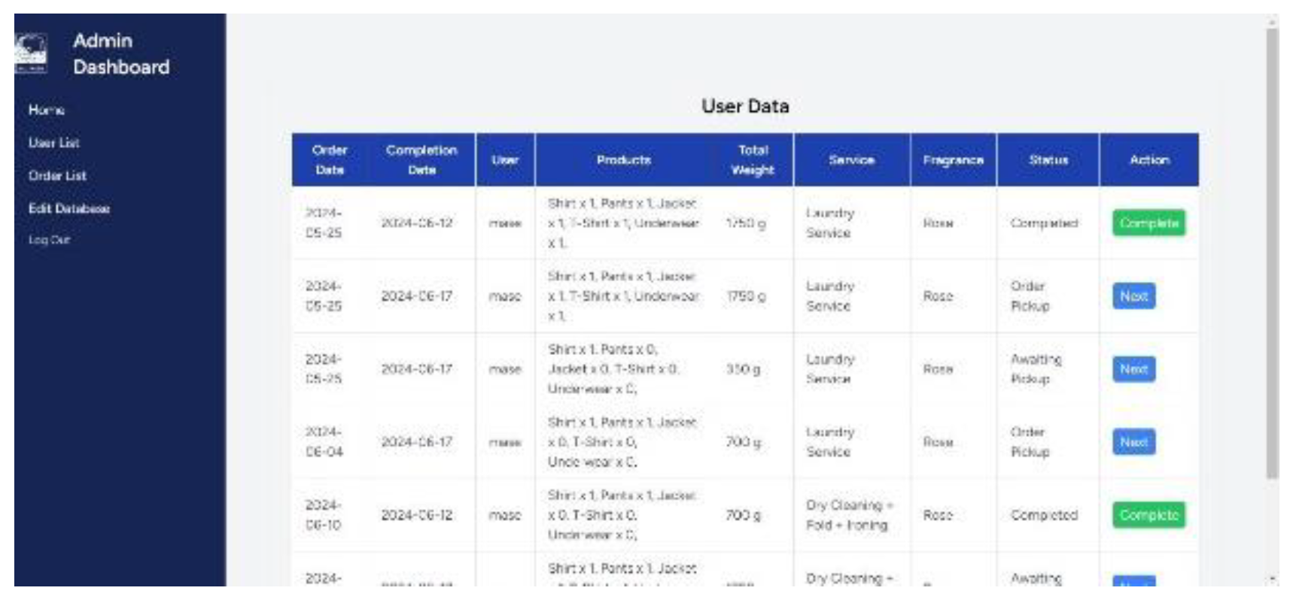Viewport: 1290px width, 615px height.
Task: Click the Order Date column header
Action: (x=330, y=159)
